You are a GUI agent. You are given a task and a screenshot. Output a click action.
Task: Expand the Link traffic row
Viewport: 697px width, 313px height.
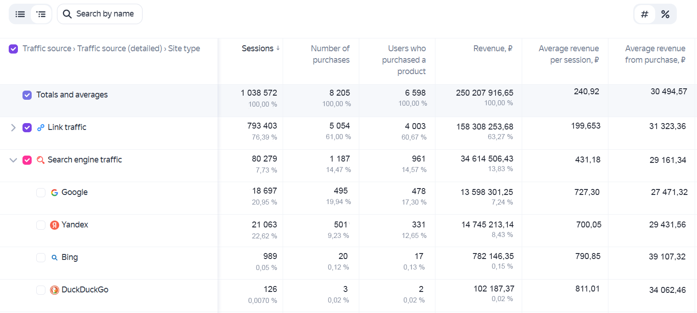point(13,128)
